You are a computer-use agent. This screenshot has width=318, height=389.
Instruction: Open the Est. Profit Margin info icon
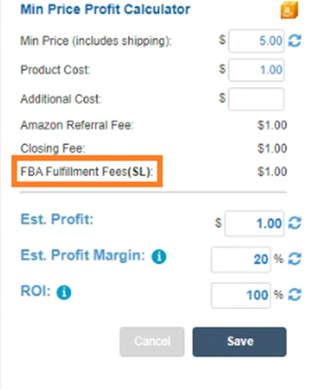[159, 257]
